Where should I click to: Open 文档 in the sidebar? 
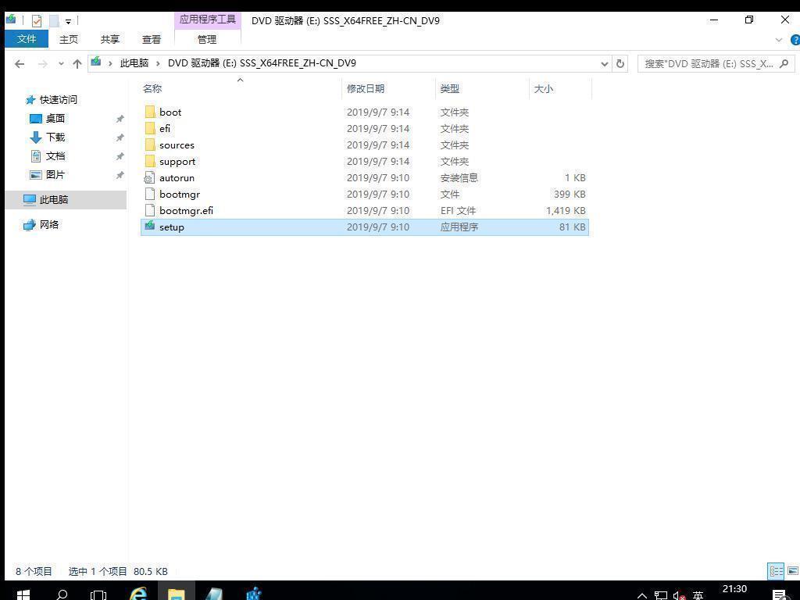55,156
